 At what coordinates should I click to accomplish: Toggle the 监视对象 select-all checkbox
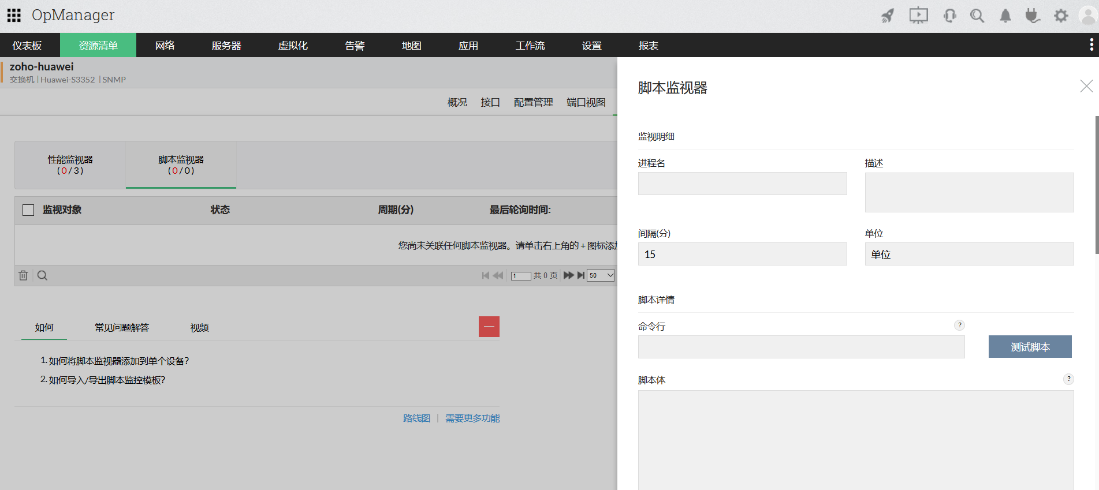tap(28, 210)
